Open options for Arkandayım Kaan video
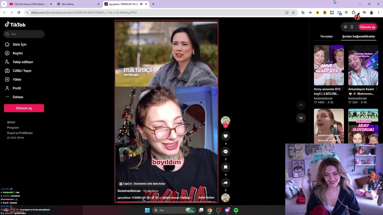Viewport: 383px width, 215px height. [377, 89]
